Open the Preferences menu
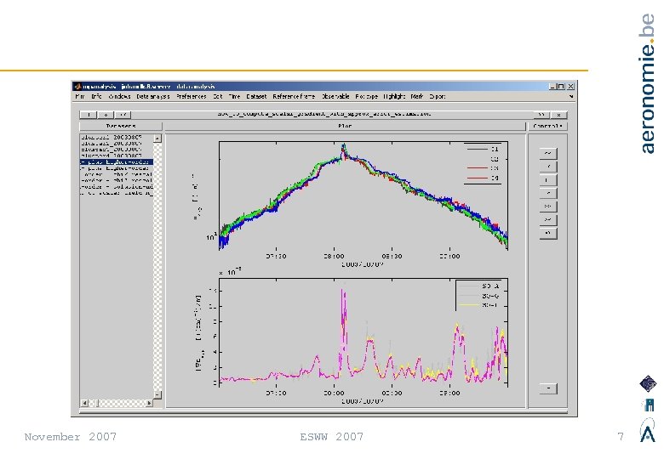 [191, 97]
